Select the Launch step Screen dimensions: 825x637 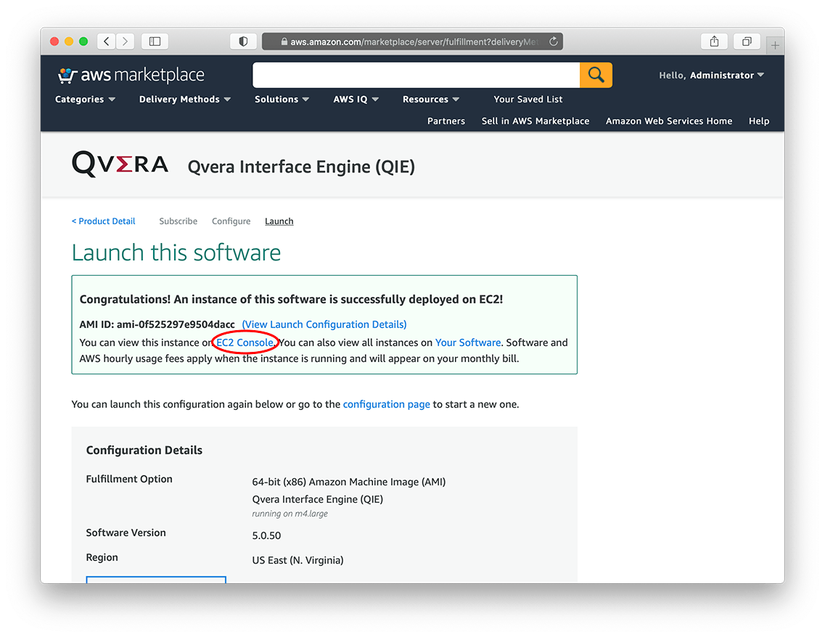click(x=279, y=221)
